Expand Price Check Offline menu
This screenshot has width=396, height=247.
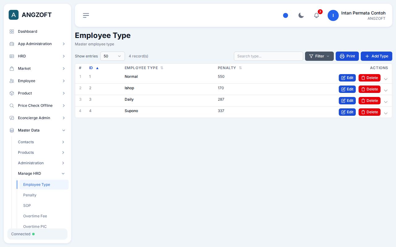pyautogui.click(x=37, y=106)
